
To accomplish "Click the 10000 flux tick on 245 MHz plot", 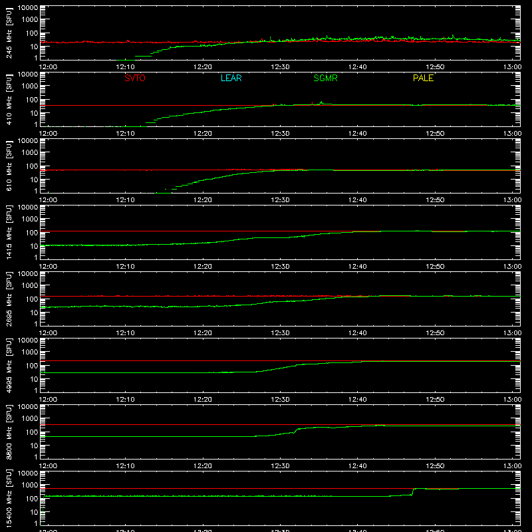I will click(28, 8).
